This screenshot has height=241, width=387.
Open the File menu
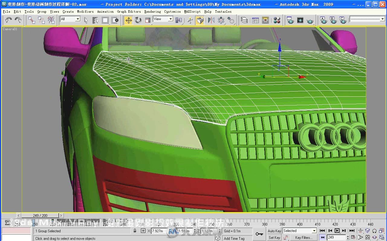click(6, 11)
